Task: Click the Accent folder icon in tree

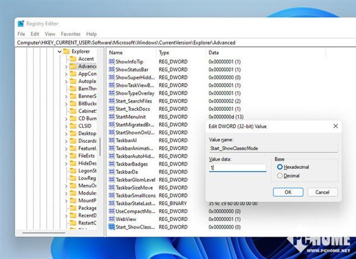Action: tap(73, 59)
